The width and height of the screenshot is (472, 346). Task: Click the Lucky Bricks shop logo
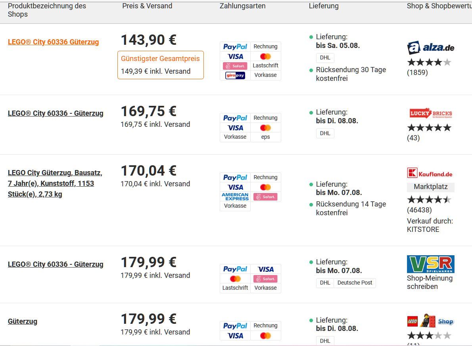431,113
